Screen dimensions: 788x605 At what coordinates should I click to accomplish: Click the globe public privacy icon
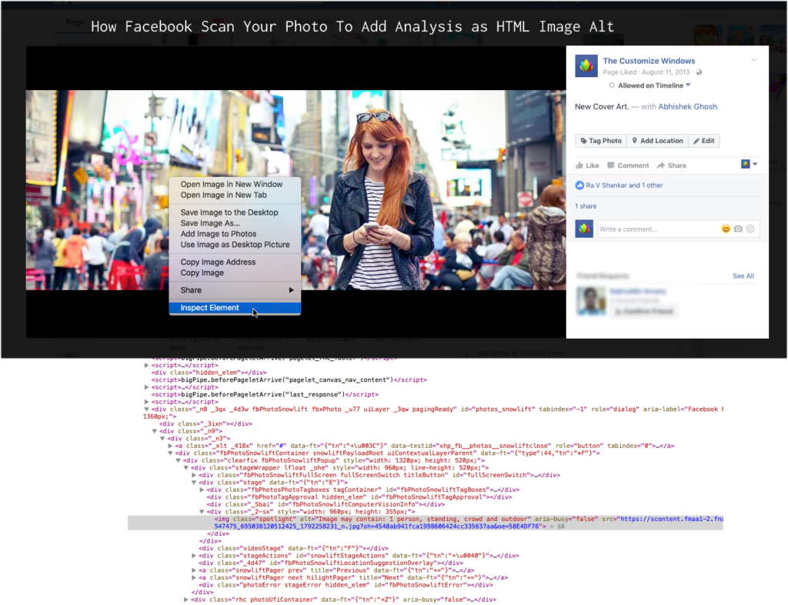coord(699,72)
